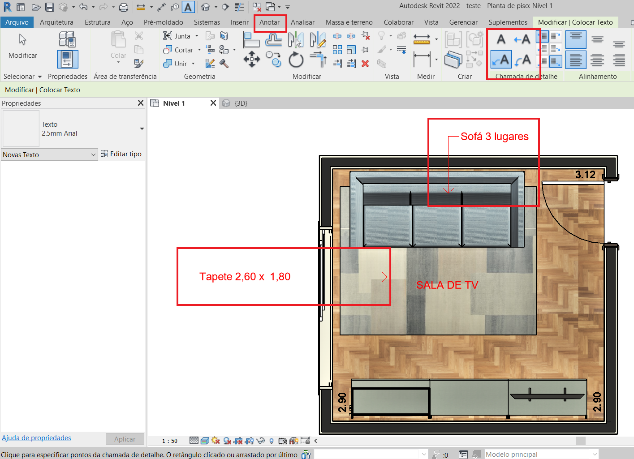Viewport: 634px width, 459px height.
Task: Open the default 3D view house icon
Action: (x=206, y=7)
